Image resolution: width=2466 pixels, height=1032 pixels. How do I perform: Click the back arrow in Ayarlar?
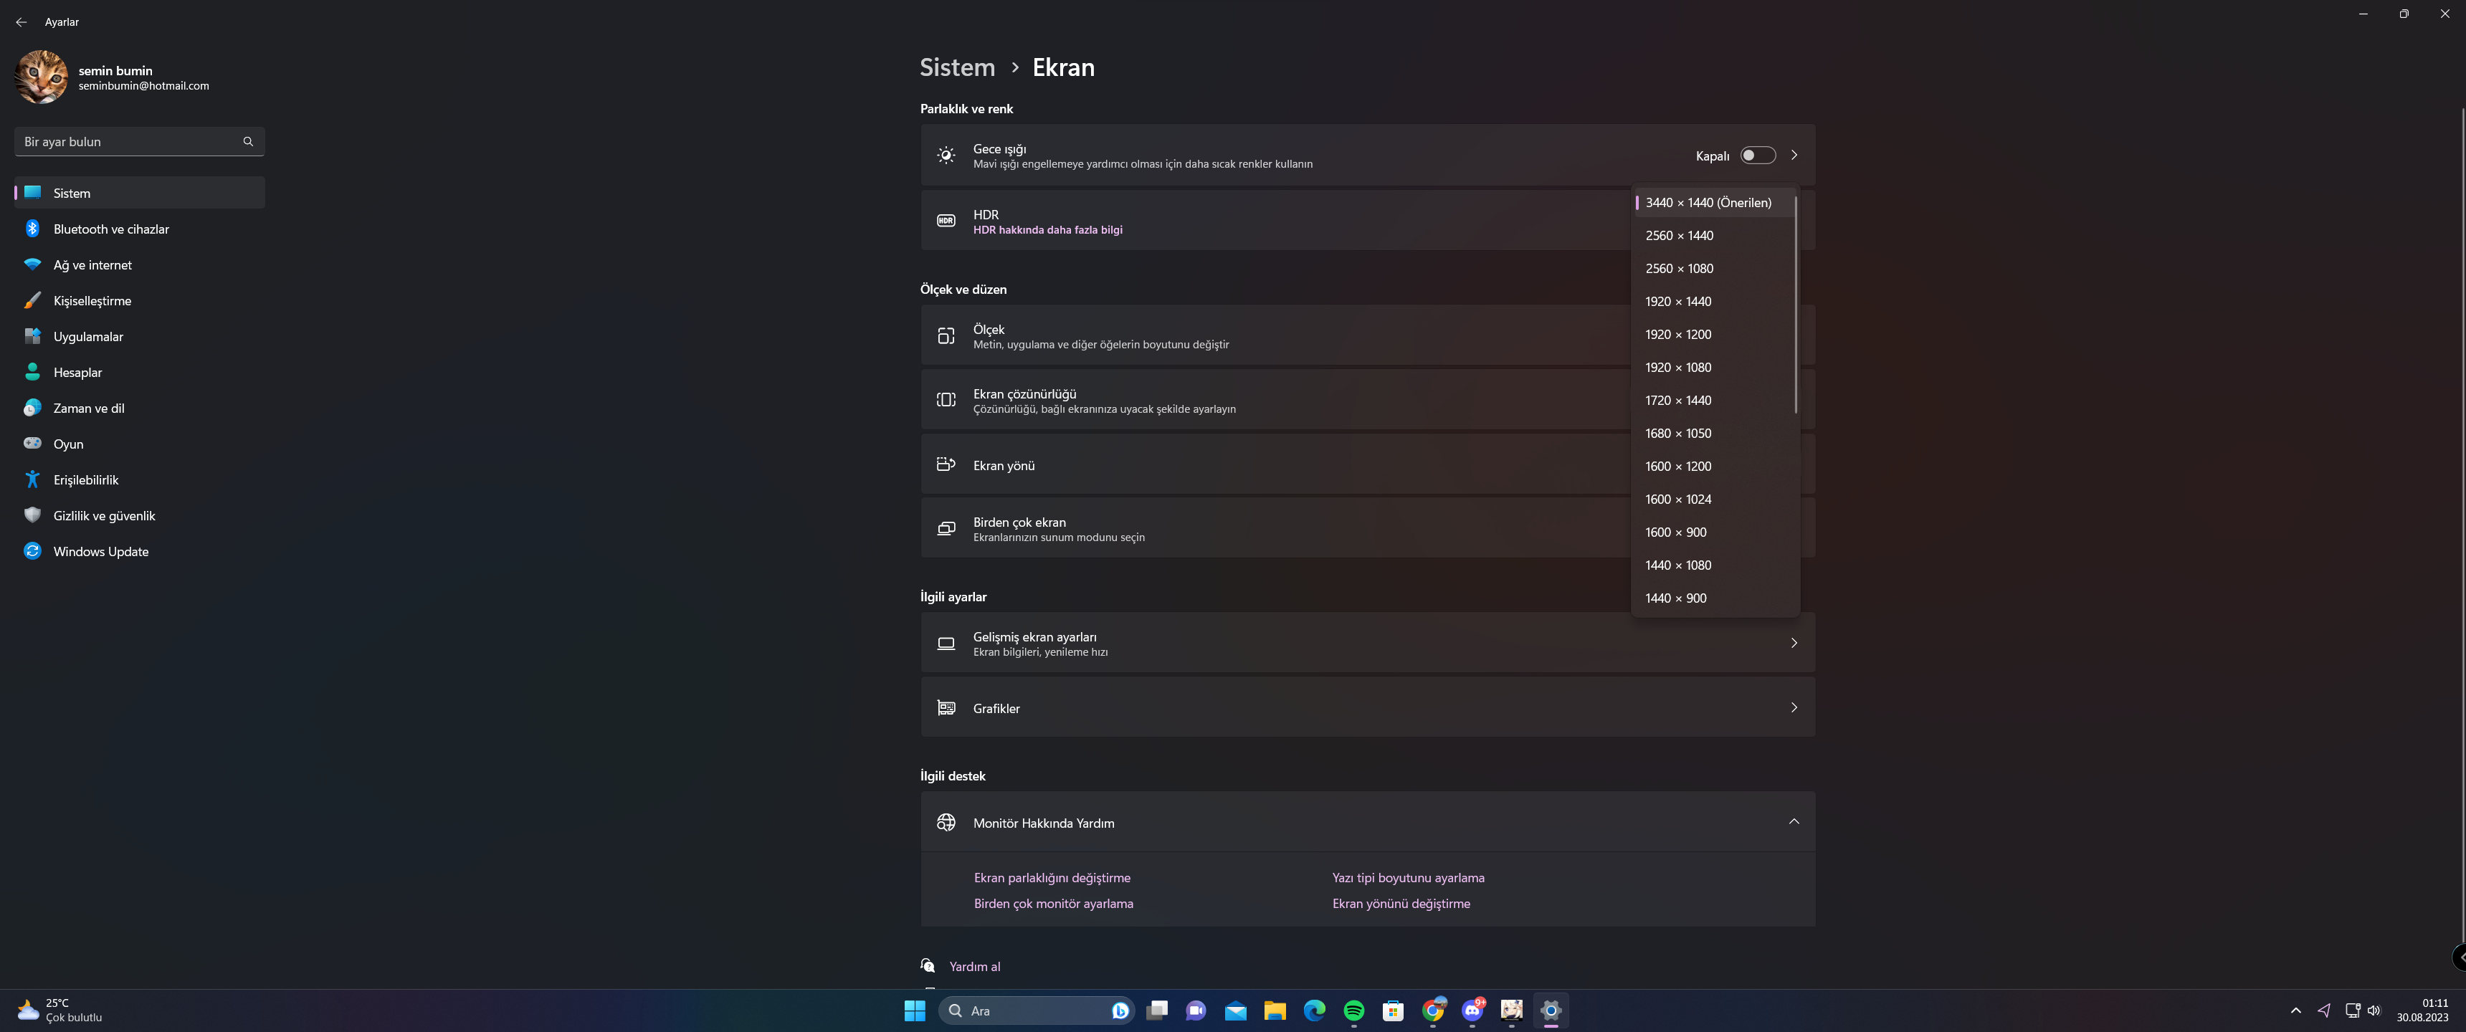pyautogui.click(x=21, y=21)
